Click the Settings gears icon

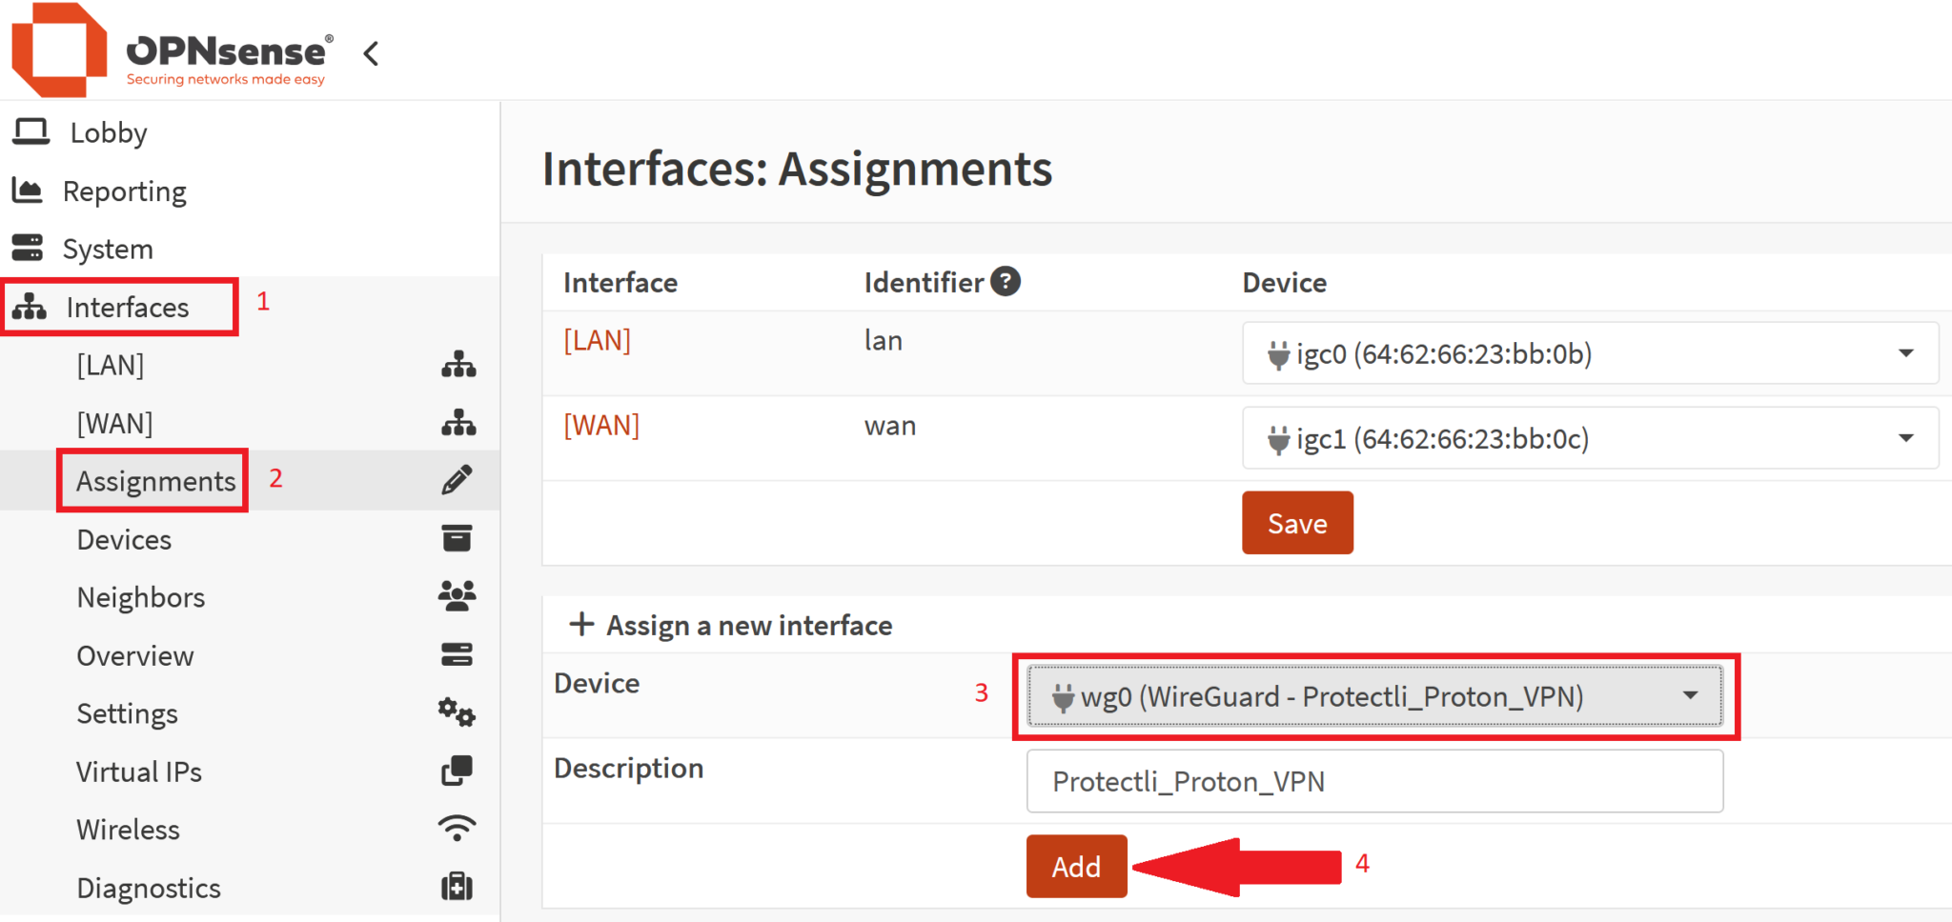pyautogui.click(x=457, y=712)
